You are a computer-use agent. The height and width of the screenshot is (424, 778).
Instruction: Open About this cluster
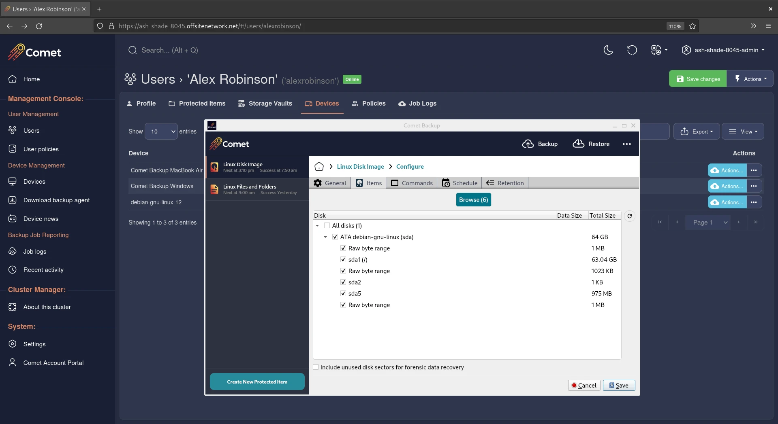(47, 307)
